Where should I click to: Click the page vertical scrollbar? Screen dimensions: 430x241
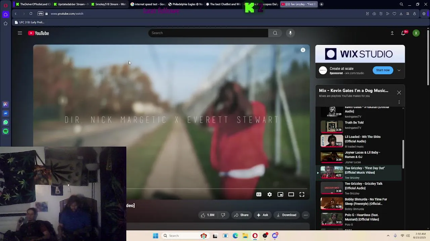pyautogui.click(x=428, y=57)
